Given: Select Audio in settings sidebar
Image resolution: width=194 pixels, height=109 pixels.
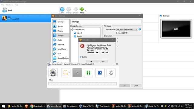Looking at the screenshot, I should click(x=61, y=40).
